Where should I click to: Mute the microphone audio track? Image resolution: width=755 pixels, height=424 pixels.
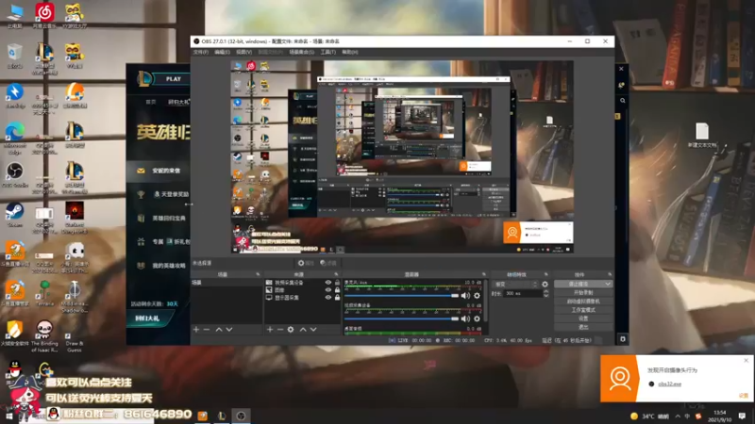465,296
